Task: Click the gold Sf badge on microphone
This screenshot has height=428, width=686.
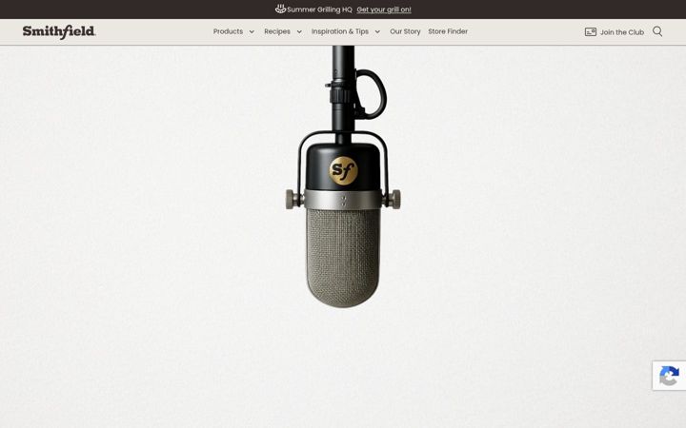Action: coord(343,170)
